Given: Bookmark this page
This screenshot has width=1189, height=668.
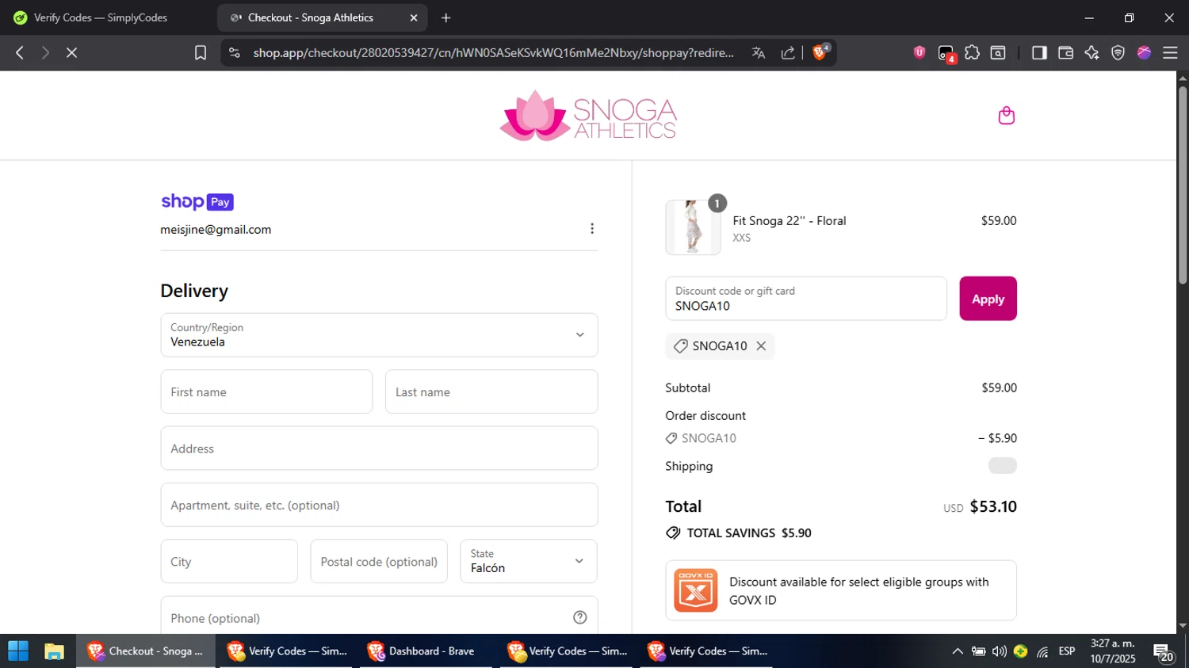Looking at the screenshot, I should pyautogui.click(x=201, y=52).
